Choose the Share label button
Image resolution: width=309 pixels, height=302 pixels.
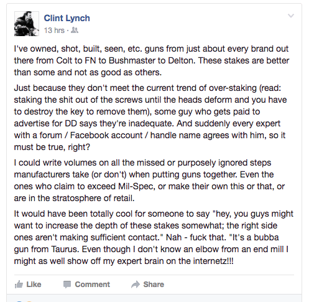pyautogui.click(x=154, y=285)
